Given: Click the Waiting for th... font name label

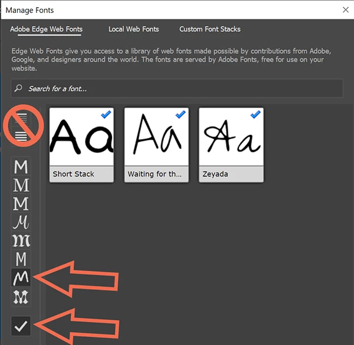Looking at the screenshot, I should 155,174.
